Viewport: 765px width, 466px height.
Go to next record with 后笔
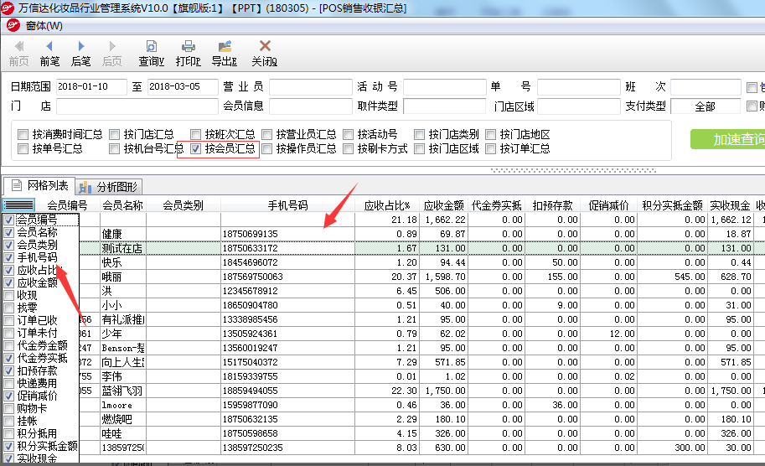[x=80, y=54]
